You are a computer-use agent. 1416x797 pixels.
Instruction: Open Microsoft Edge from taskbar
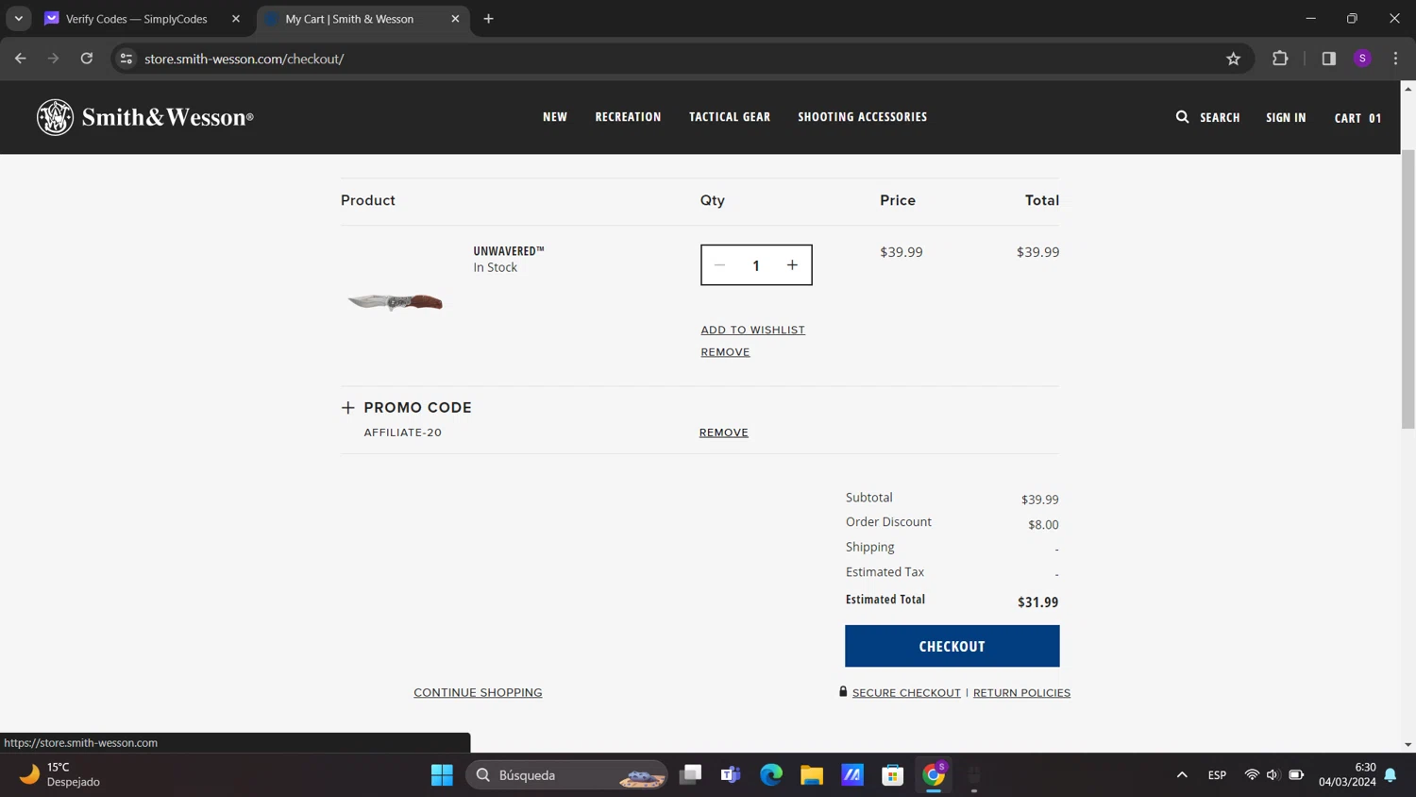point(771,775)
